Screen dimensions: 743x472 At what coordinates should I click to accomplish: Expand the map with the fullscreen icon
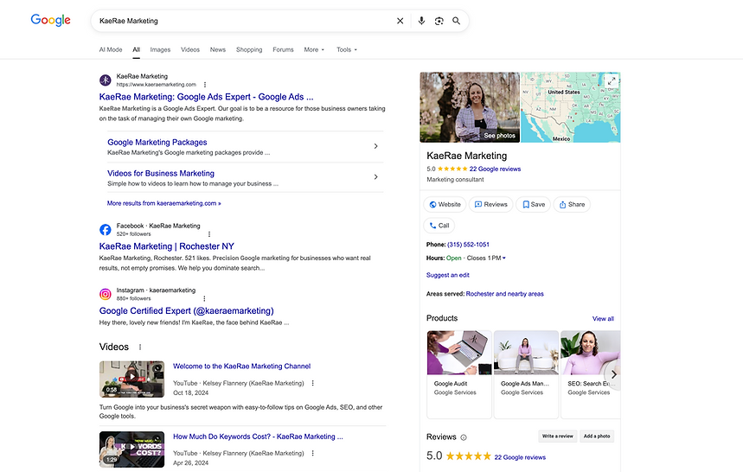pos(612,81)
